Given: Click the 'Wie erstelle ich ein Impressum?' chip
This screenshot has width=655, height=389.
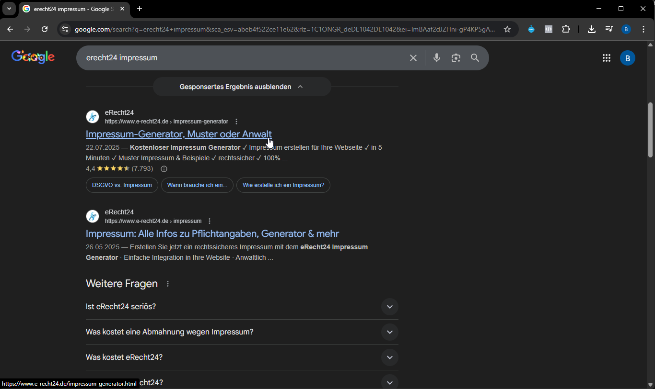Looking at the screenshot, I should [283, 185].
